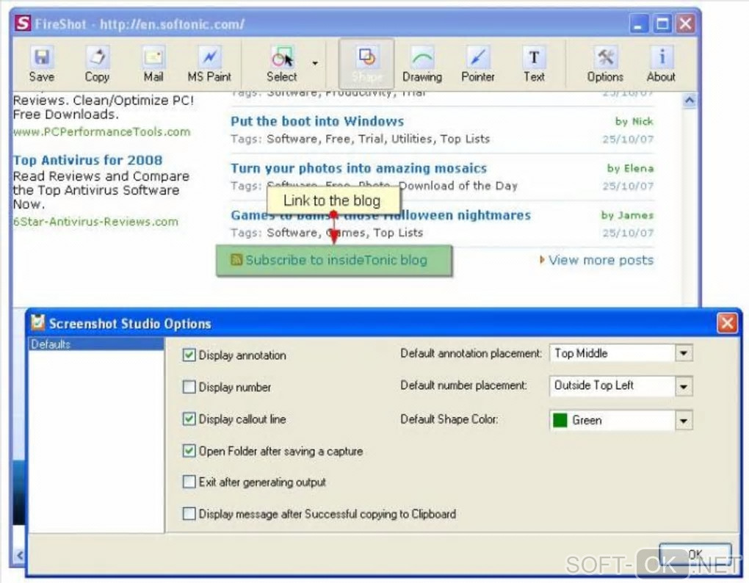Open FireShot Options
749x583 pixels.
[x=605, y=65]
